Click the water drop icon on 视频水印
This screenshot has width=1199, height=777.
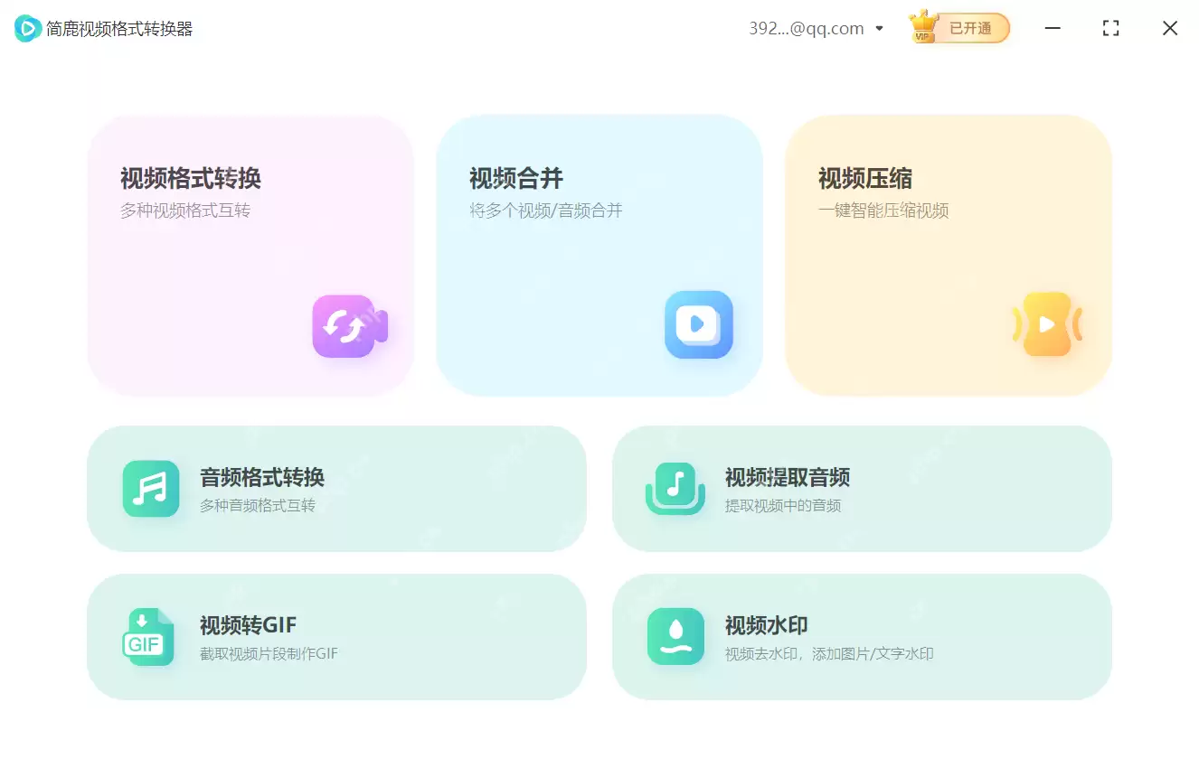675,636
